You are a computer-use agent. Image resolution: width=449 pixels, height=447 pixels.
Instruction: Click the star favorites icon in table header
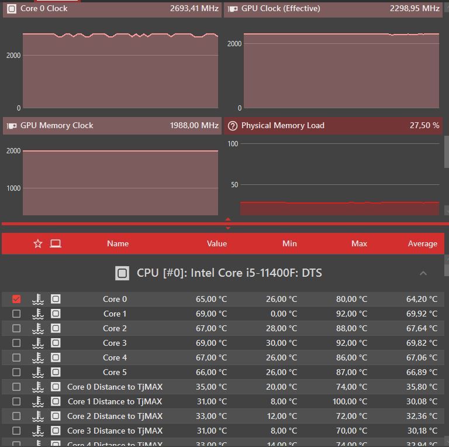(x=38, y=243)
